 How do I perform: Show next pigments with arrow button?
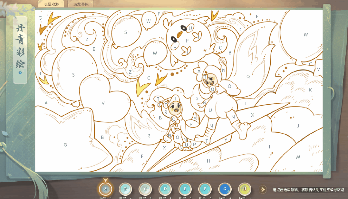(x=263, y=189)
